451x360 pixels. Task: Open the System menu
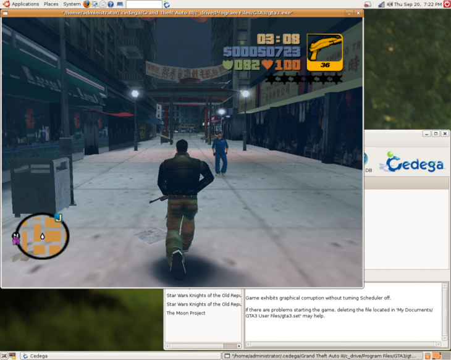[x=72, y=4]
